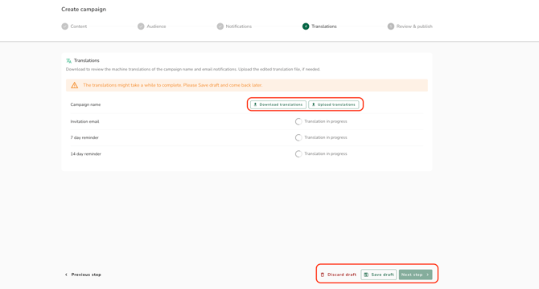
Task: Click the chevron on Next step
Action: pyautogui.click(x=428, y=275)
